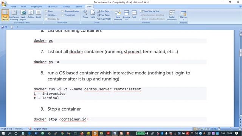Switch to Draft view

[39, 14]
